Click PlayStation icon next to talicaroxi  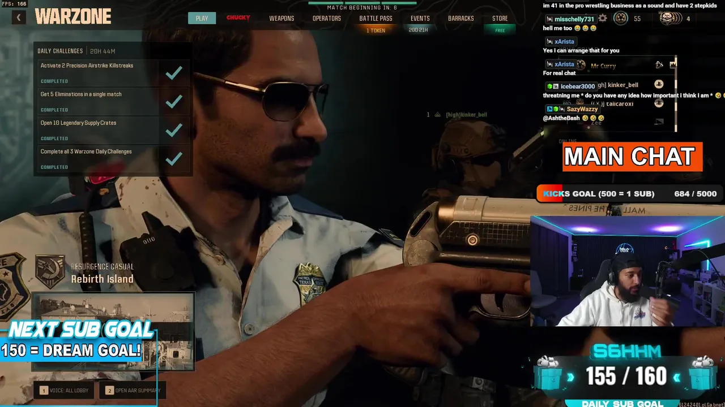tap(659, 103)
